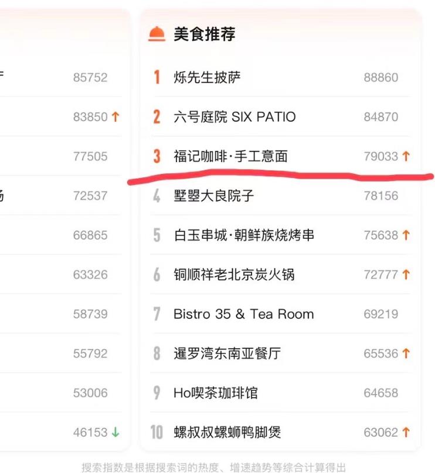The width and height of the screenshot is (435, 473).
Task: Open 烁先生披萨 restaurant entry
Action: (x=207, y=77)
